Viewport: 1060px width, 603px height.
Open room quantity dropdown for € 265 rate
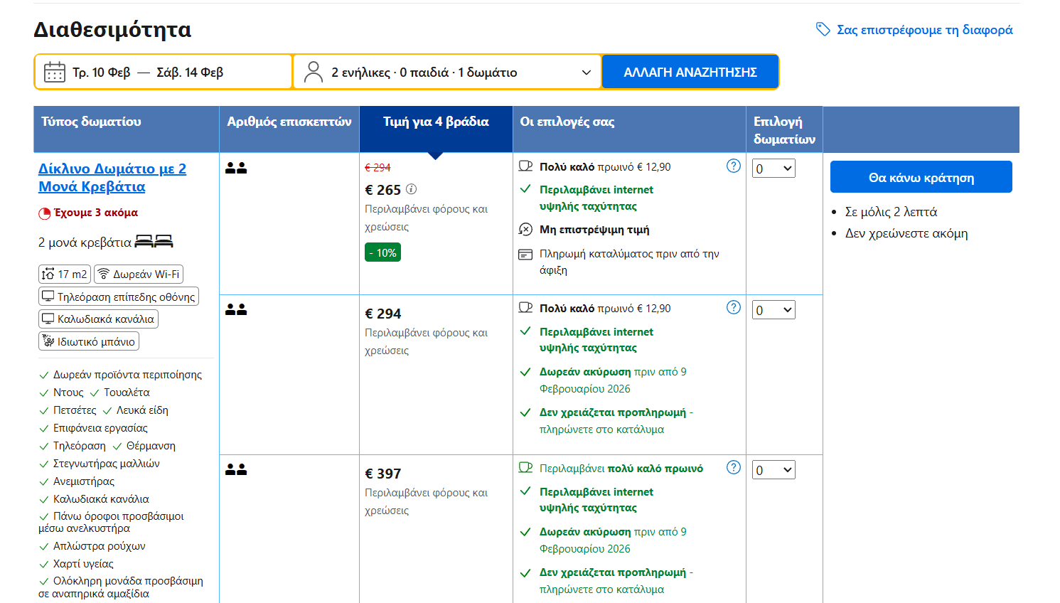(x=773, y=169)
